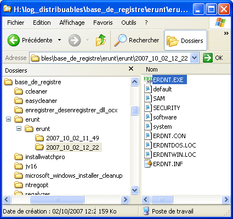Screen dimensions: 233x219
Task: Select the 2007_10_02_11_49 folder name
Action: click(72, 138)
